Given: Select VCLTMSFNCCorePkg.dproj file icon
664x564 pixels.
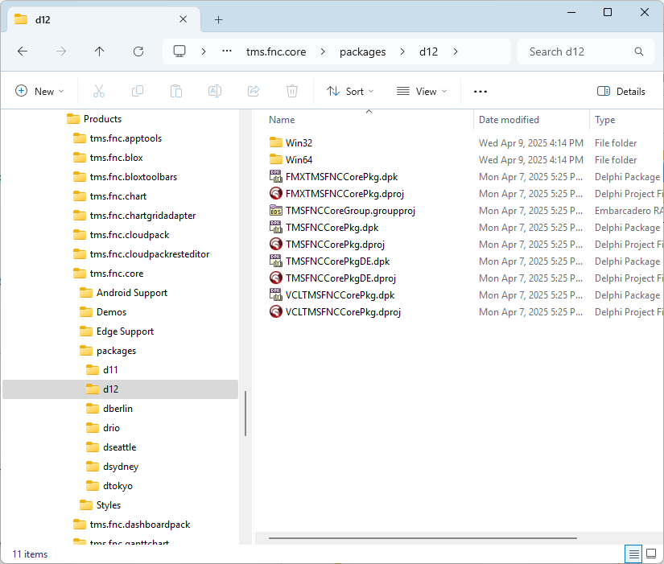Looking at the screenshot, I should [276, 312].
